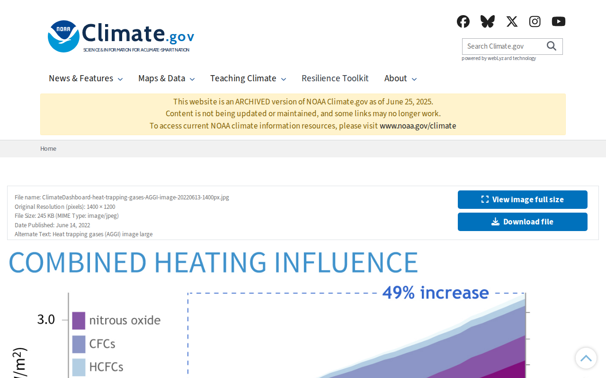The image size is (606, 378).
Task: Click the Home breadcrumb link
Action: tap(48, 148)
